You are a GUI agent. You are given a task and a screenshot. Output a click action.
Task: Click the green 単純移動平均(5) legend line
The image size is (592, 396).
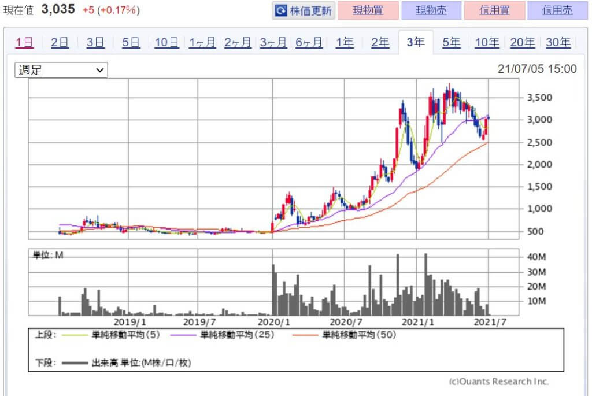click(73, 335)
